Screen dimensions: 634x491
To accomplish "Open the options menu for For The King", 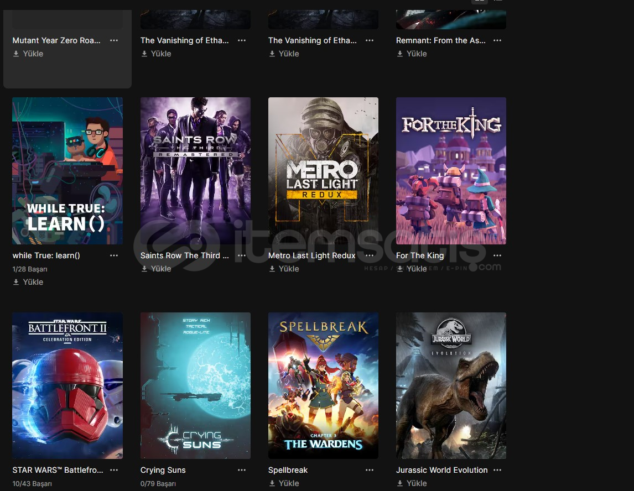I will 497,255.
